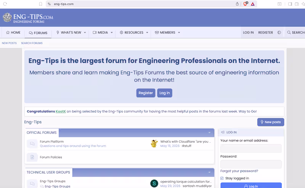Viewport: 305px width, 188px height.
Task: Open the operating torque calculation thread
Action: click(186, 182)
